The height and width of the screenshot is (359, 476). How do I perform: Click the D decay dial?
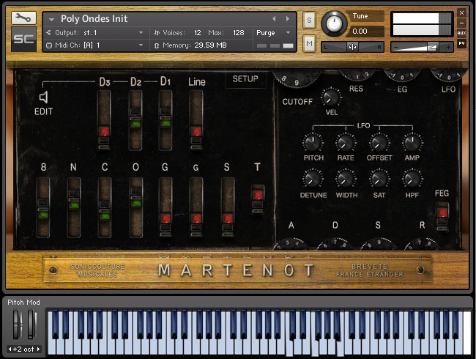(335, 244)
